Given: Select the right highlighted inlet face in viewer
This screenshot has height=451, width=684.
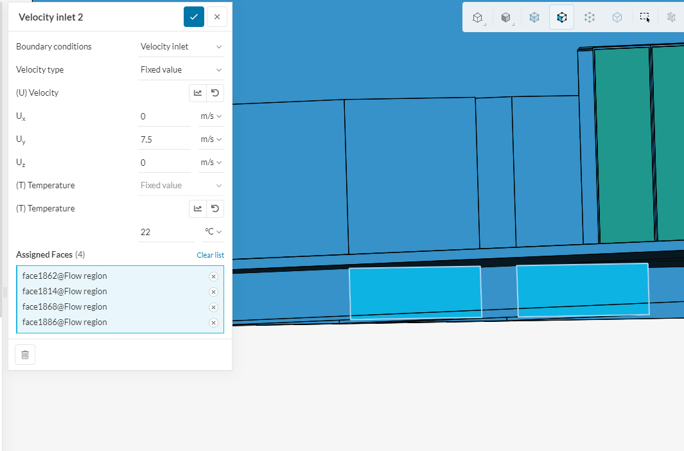Looking at the screenshot, I should [x=583, y=290].
